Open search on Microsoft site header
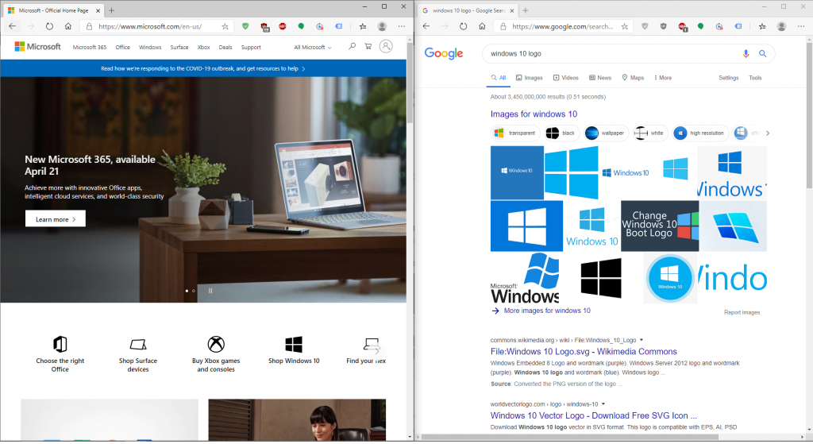Image resolution: width=813 pixels, height=444 pixels. [x=352, y=47]
